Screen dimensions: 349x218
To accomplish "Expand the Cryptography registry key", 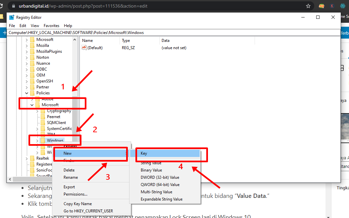I will [x=37, y=111].
